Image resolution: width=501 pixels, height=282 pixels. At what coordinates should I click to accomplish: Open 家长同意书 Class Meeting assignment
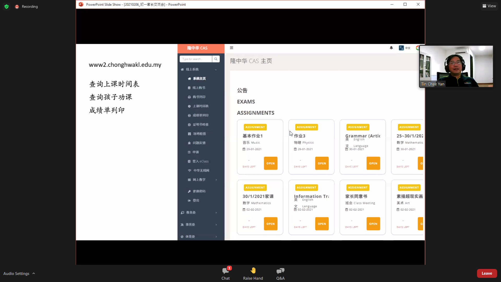pos(373,224)
